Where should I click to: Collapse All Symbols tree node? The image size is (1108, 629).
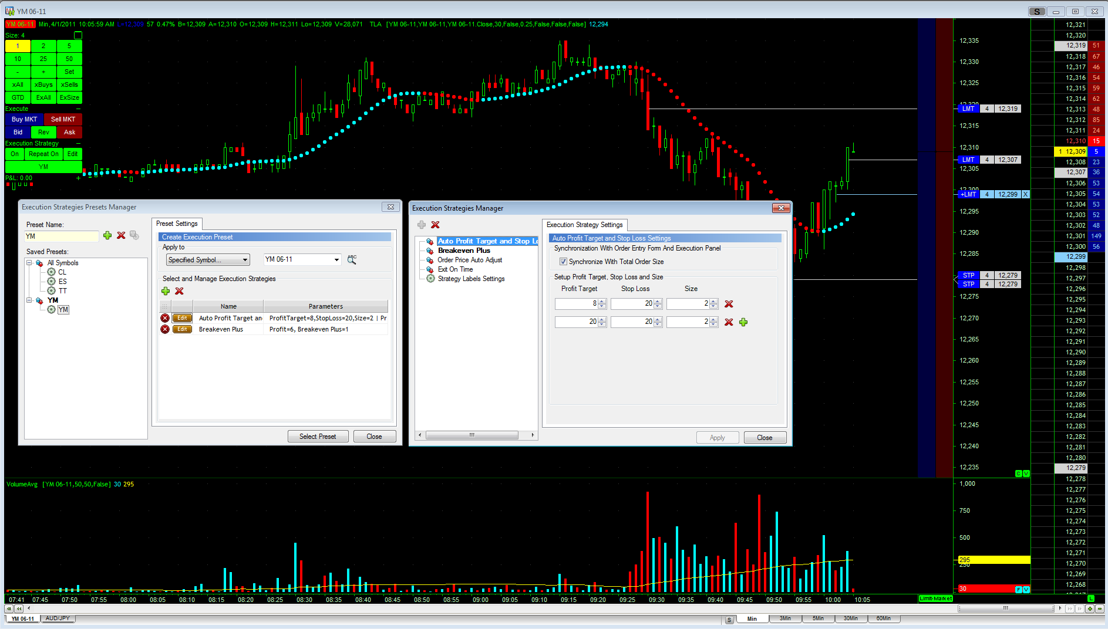29,263
